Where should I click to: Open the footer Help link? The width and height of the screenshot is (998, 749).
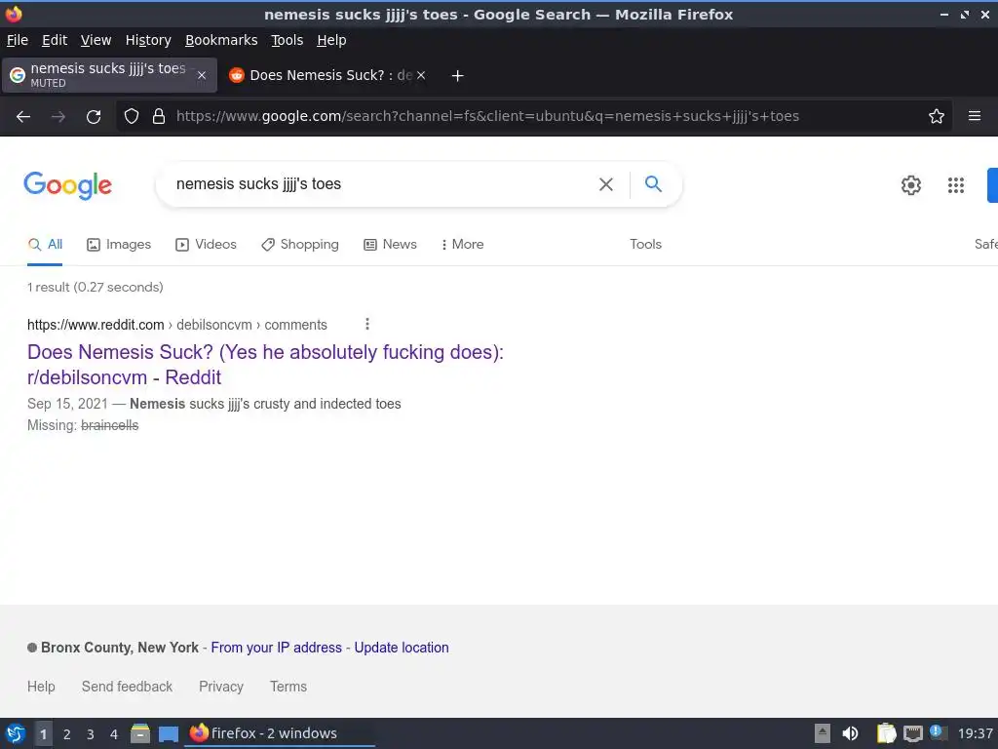click(41, 687)
